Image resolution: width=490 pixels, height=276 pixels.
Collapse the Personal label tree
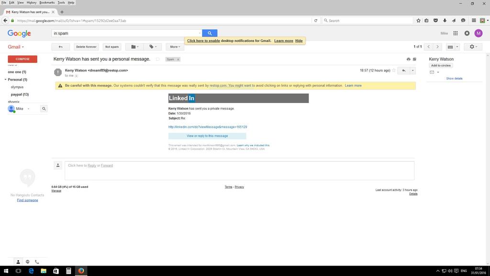coord(5,80)
